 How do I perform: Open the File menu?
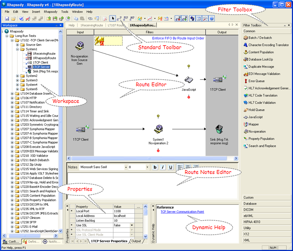tap(7, 12)
